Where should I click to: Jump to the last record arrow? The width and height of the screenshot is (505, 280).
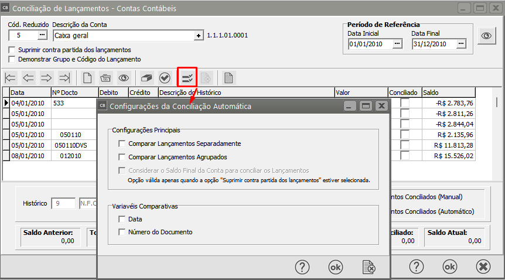[65, 77]
